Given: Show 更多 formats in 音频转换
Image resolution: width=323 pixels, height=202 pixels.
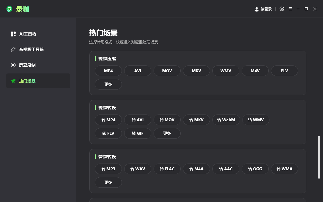Looking at the screenshot, I should click(108, 182).
